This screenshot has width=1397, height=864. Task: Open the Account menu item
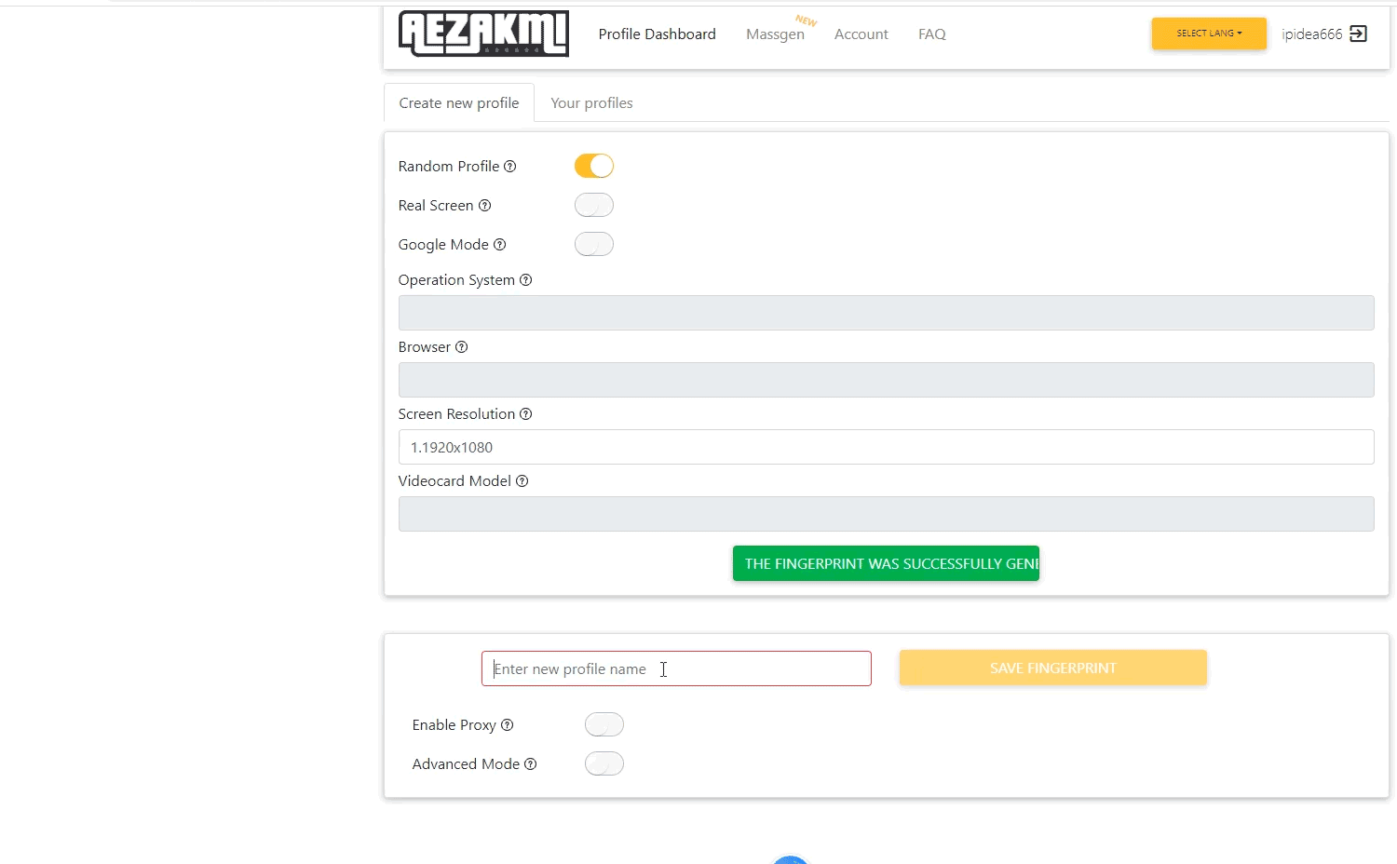tap(861, 34)
